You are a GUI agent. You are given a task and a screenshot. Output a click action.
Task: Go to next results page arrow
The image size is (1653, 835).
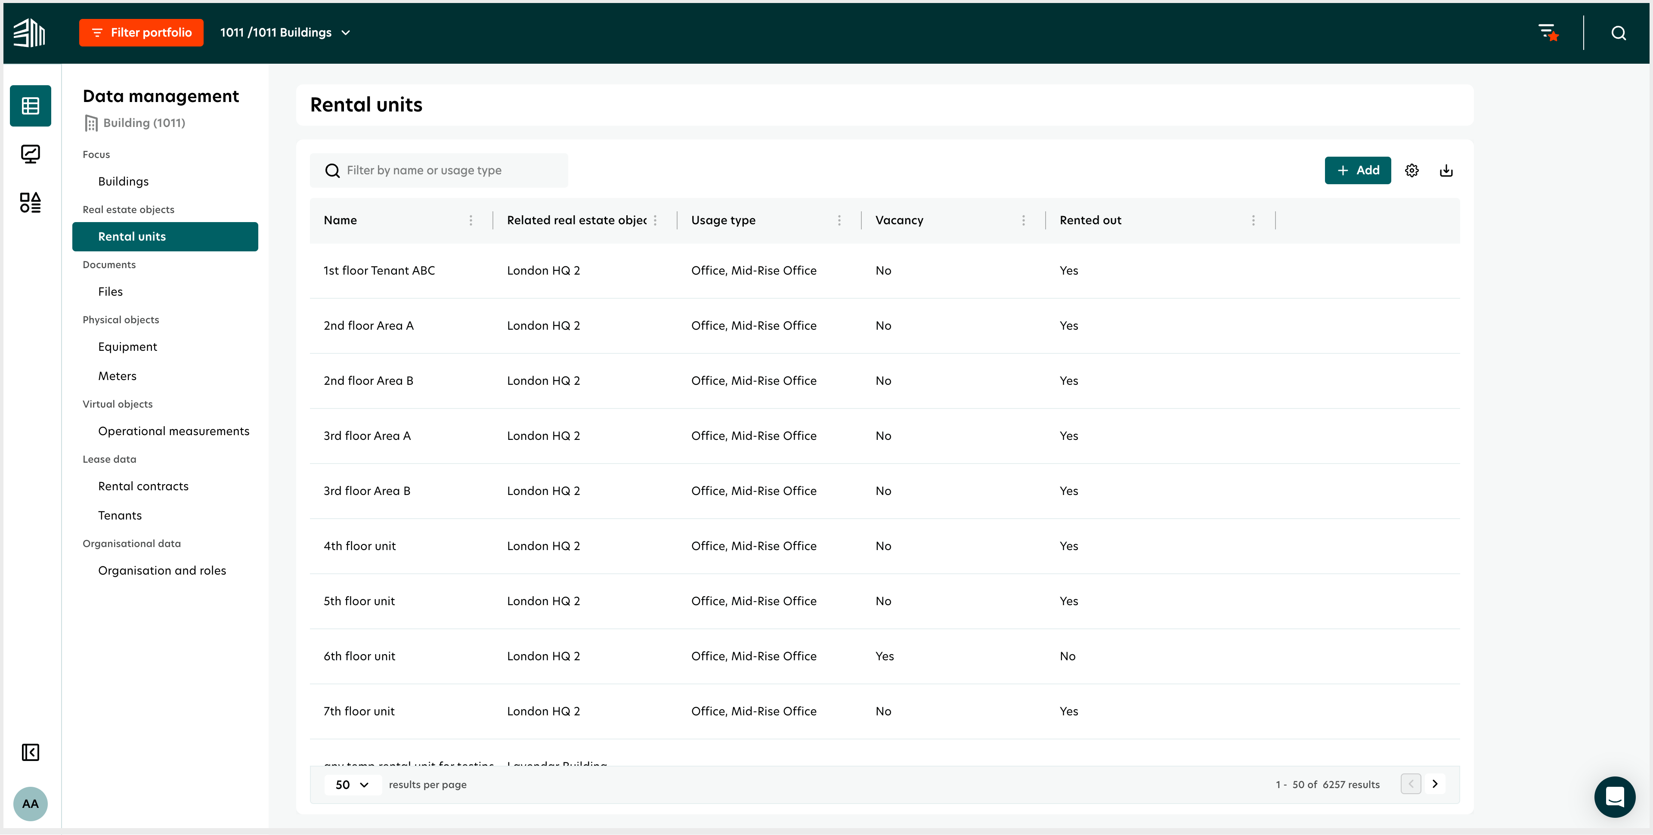pos(1435,784)
